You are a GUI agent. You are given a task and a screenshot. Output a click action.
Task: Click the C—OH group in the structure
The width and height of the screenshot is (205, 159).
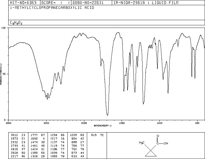tap(162, 143)
